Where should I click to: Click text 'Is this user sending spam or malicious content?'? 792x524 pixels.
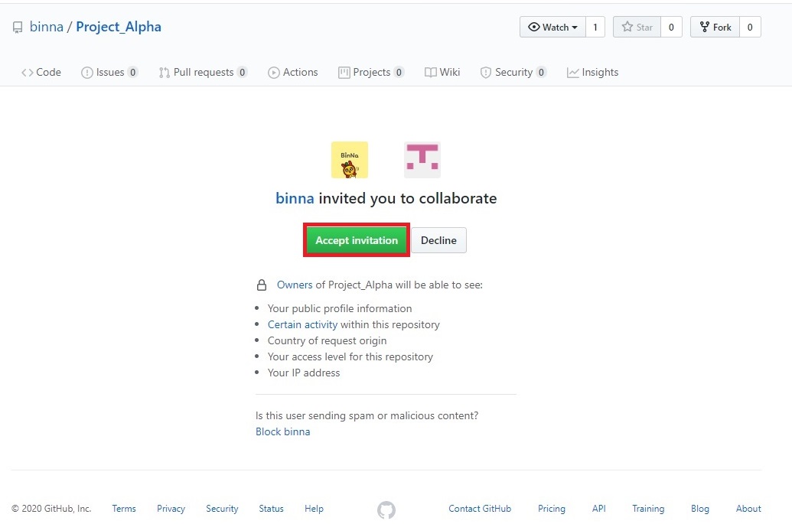pos(367,415)
